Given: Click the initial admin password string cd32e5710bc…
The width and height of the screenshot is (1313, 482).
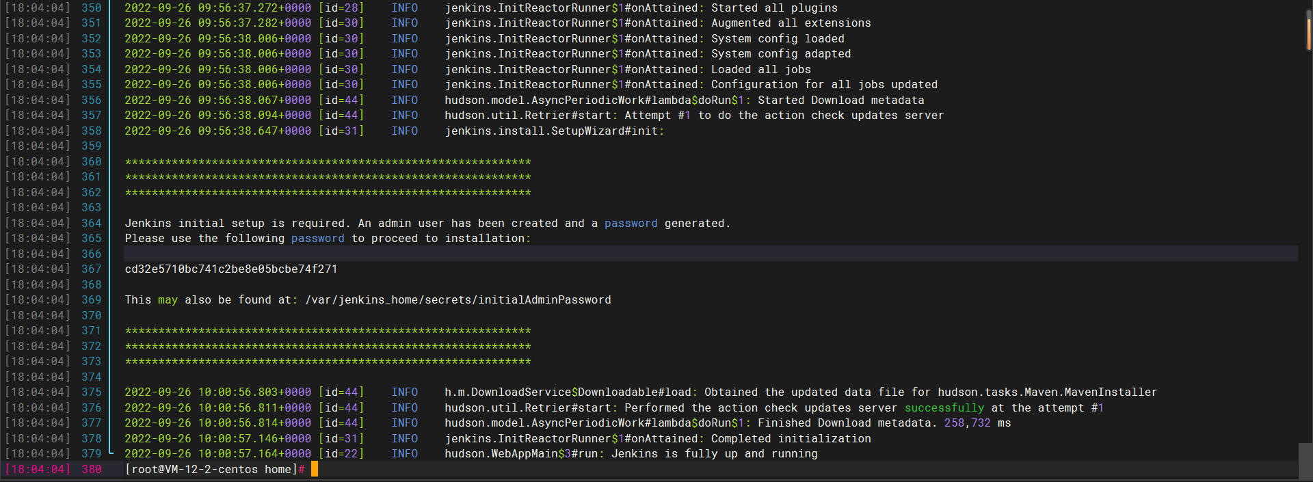Looking at the screenshot, I should click(230, 269).
